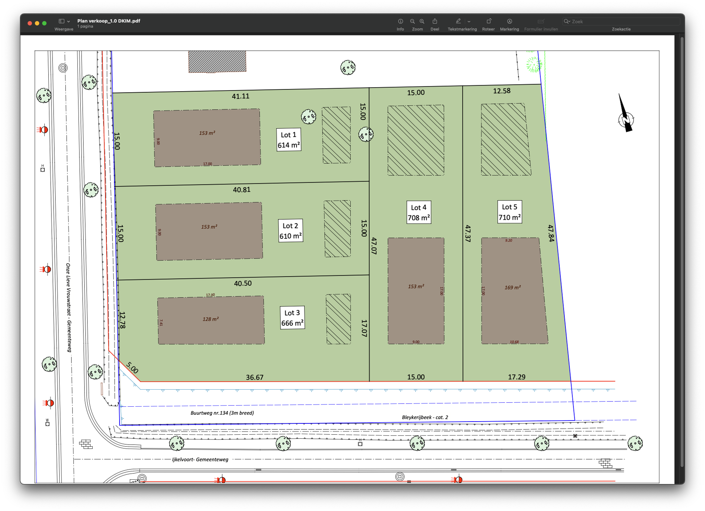Toggle the Weergave sidebar visibility

pos(61,21)
